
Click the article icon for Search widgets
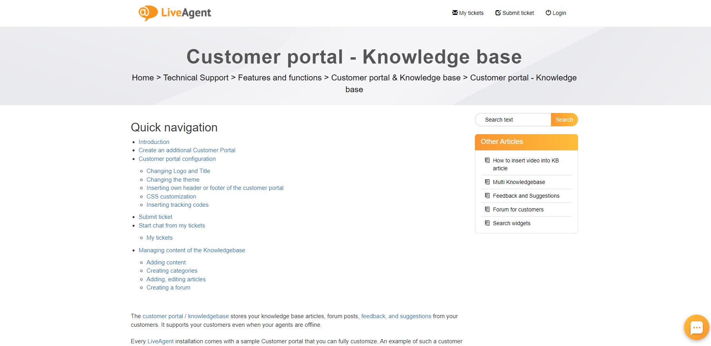487,223
